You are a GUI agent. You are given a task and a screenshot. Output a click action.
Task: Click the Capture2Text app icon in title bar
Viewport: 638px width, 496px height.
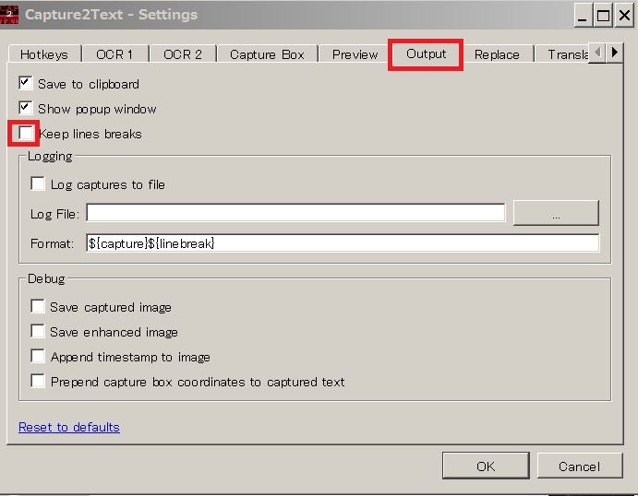9,15
